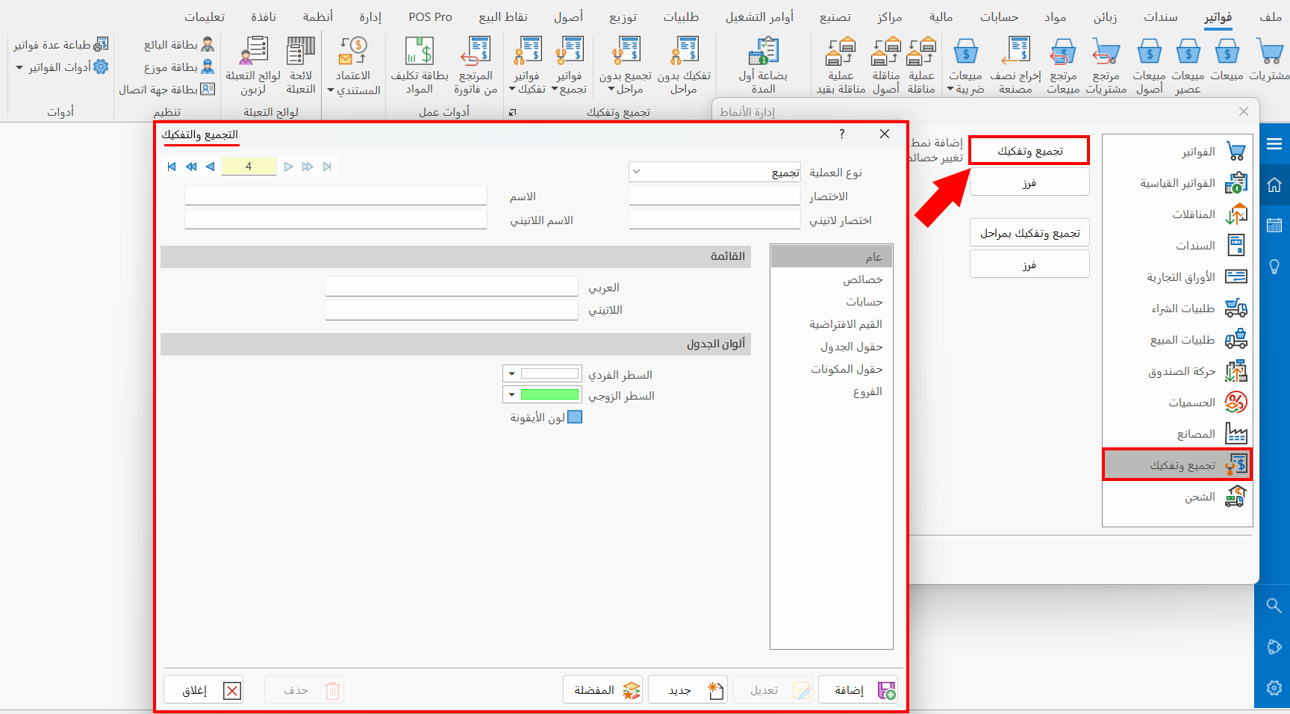Viewport: 1290px width, 714px height.
Task: Open the سندات menu
Action: tap(1161, 16)
